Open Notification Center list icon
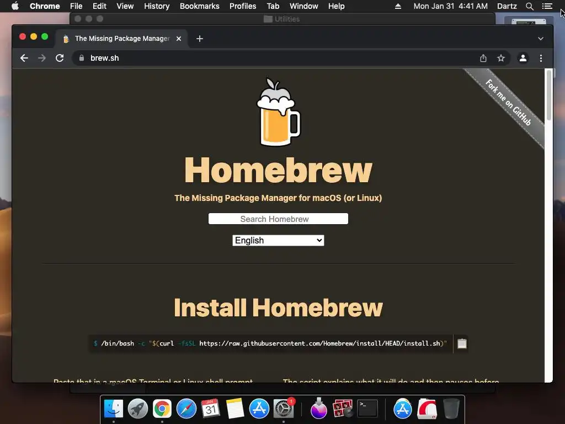 click(547, 6)
